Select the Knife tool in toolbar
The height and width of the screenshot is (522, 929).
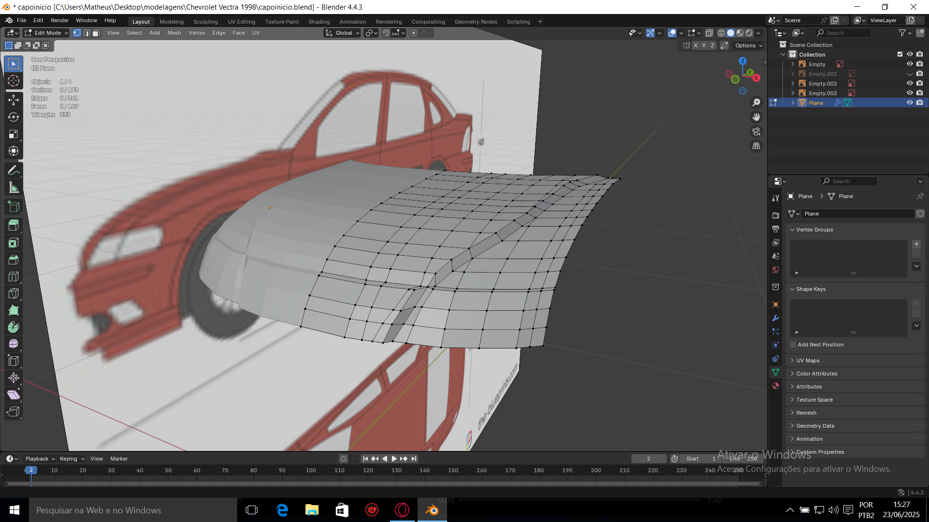(14, 294)
